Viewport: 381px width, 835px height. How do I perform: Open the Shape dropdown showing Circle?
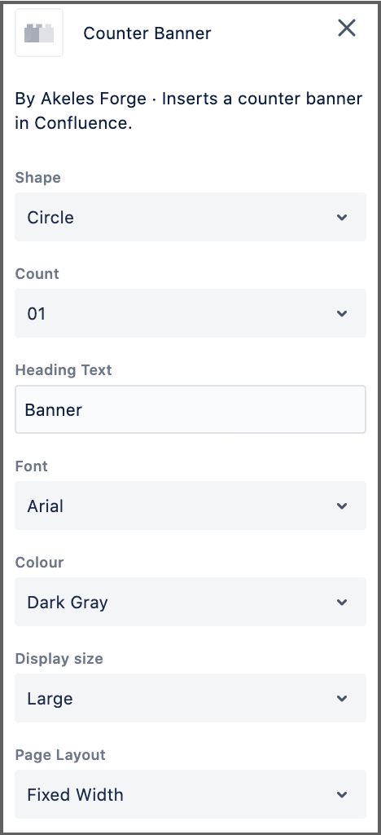pos(190,217)
